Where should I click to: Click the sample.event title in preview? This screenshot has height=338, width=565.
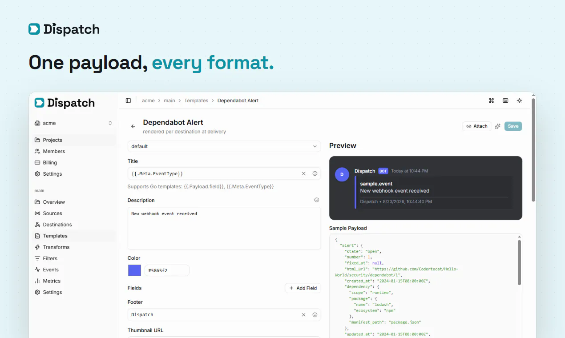(376, 184)
